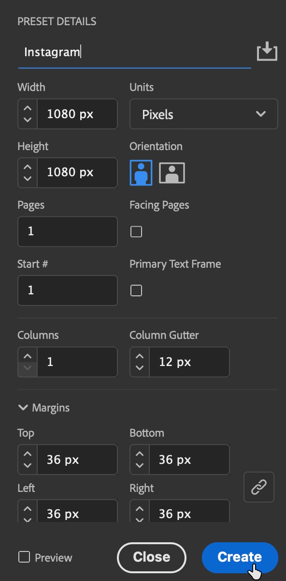Click the save document preset icon
Viewport: 286px width, 581px height.
point(267,52)
